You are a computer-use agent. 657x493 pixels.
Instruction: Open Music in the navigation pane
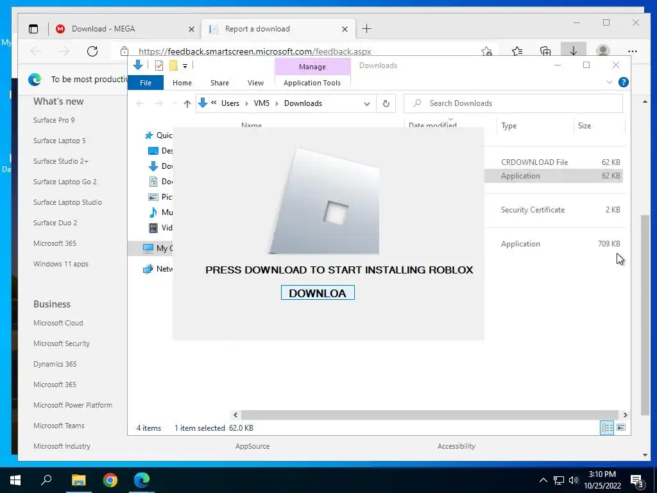coord(160,212)
